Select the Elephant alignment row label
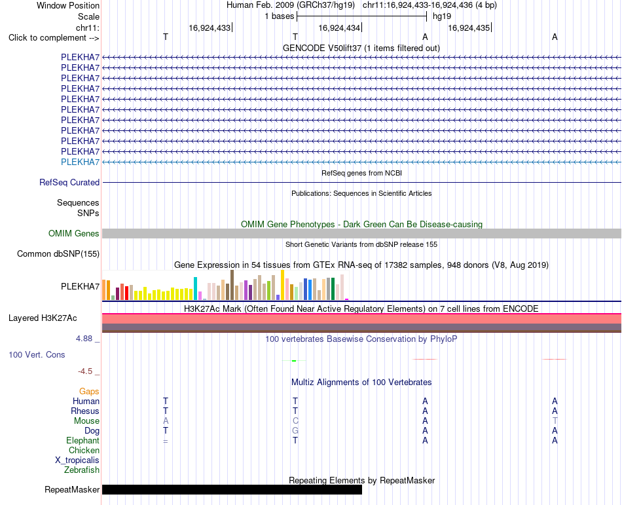The width and height of the screenshot is (622, 505). tap(83, 440)
